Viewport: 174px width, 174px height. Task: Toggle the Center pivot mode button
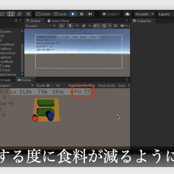tap(43, 14)
